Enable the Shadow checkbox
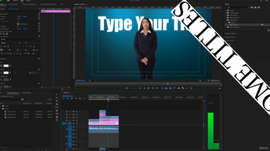Image resolution: width=270 pixels, height=151 pixels. 1,87
